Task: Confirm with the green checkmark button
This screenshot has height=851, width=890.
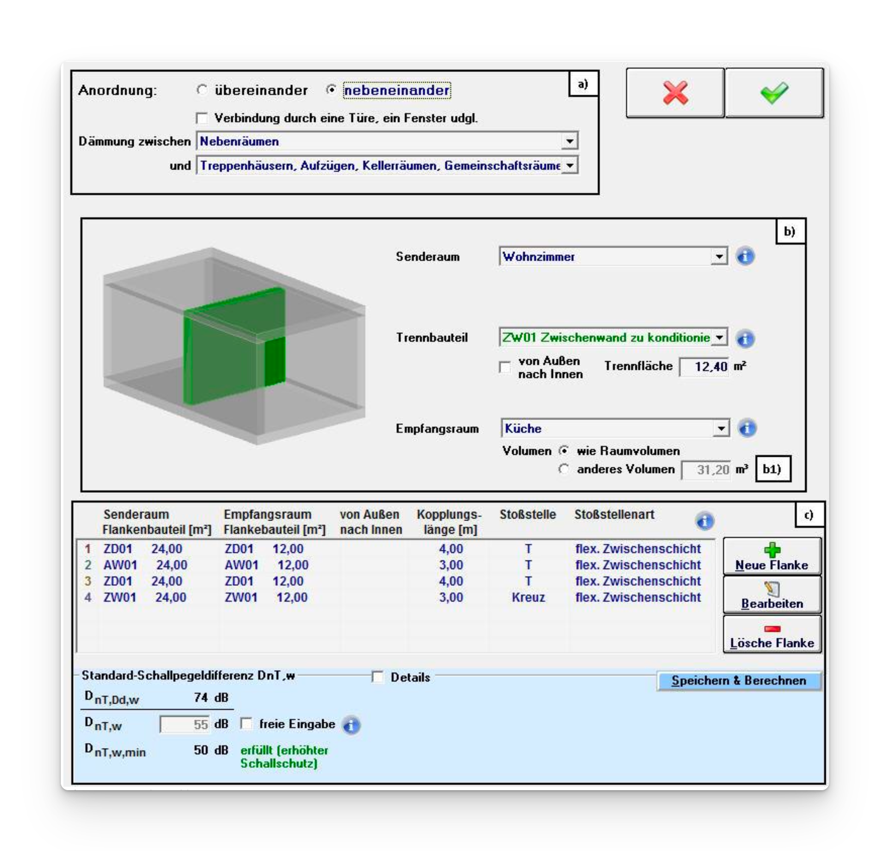Action: point(774,93)
